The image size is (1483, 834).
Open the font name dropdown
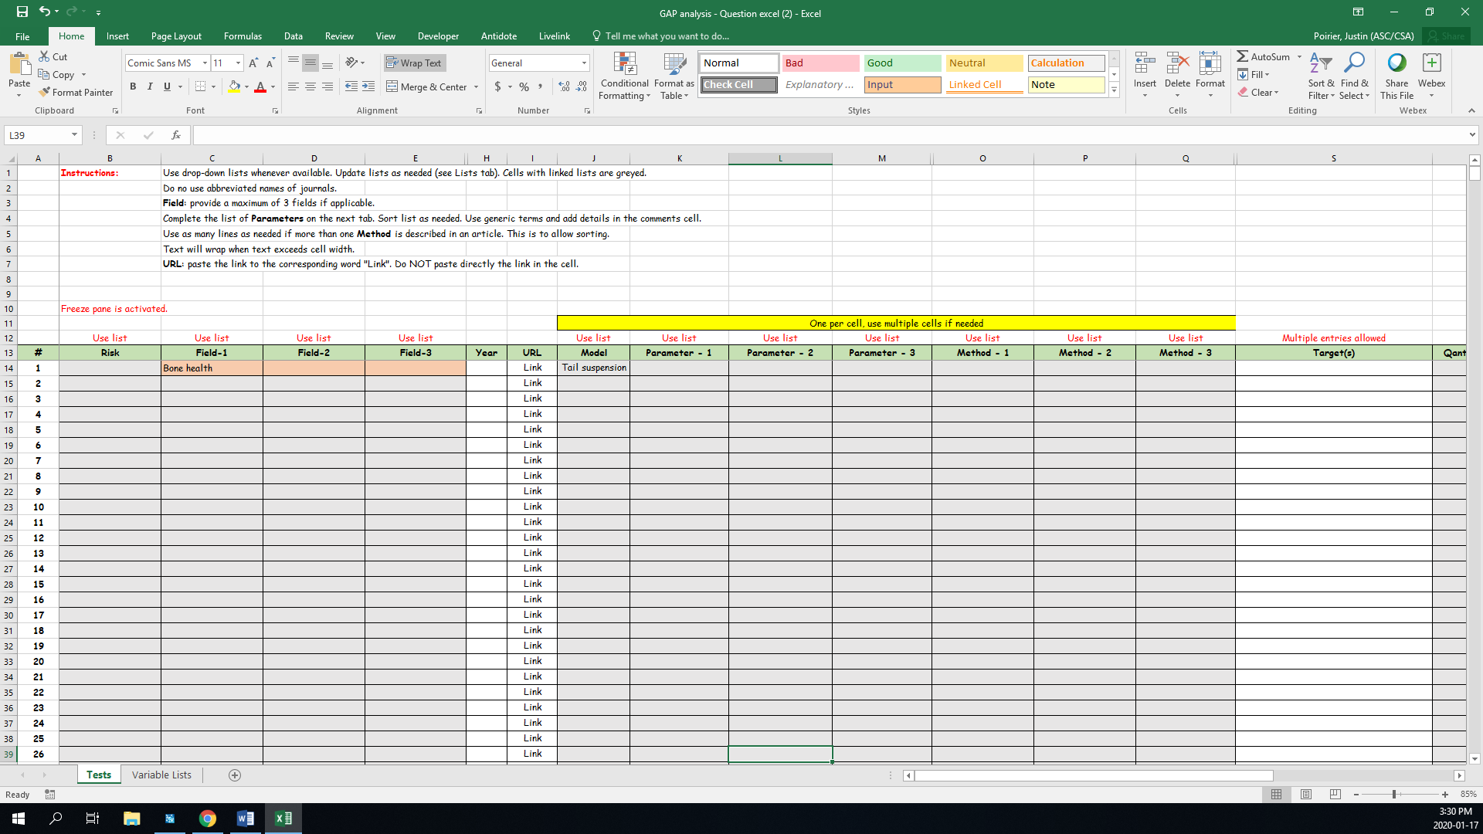coord(205,63)
